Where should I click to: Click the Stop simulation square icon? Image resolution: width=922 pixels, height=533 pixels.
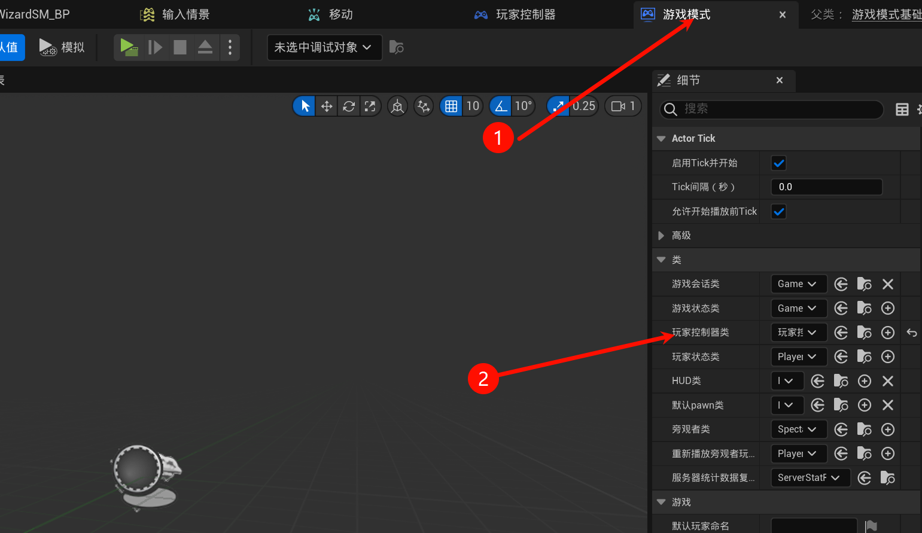(180, 47)
